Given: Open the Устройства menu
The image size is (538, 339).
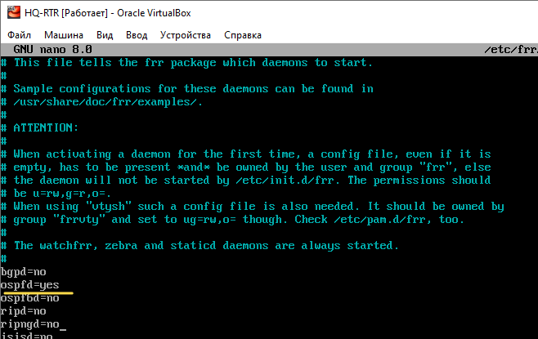Looking at the screenshot, I should coord(186,35).
